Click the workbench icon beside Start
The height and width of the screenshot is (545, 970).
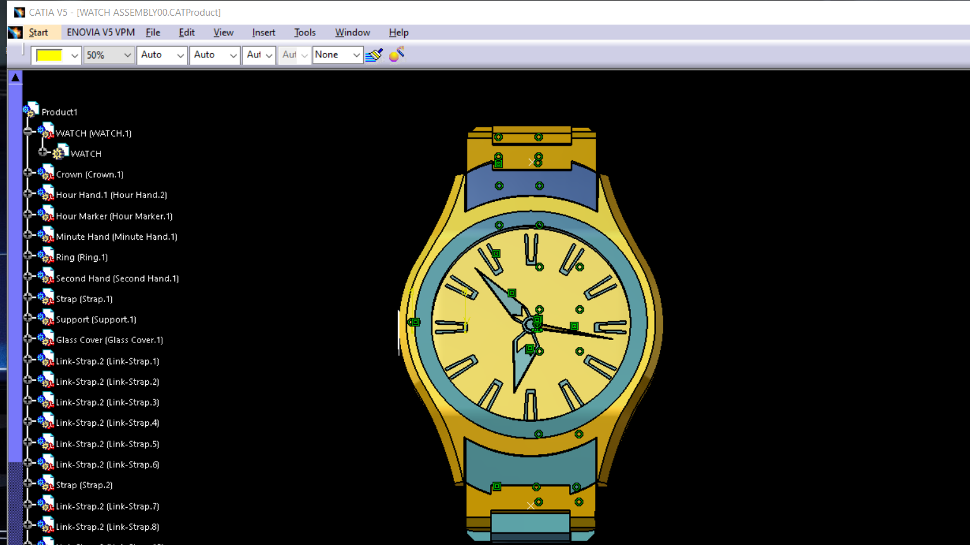click(15, 32)
